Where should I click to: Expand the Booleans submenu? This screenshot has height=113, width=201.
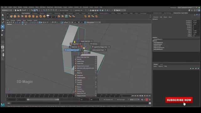[x=86, y=84]
